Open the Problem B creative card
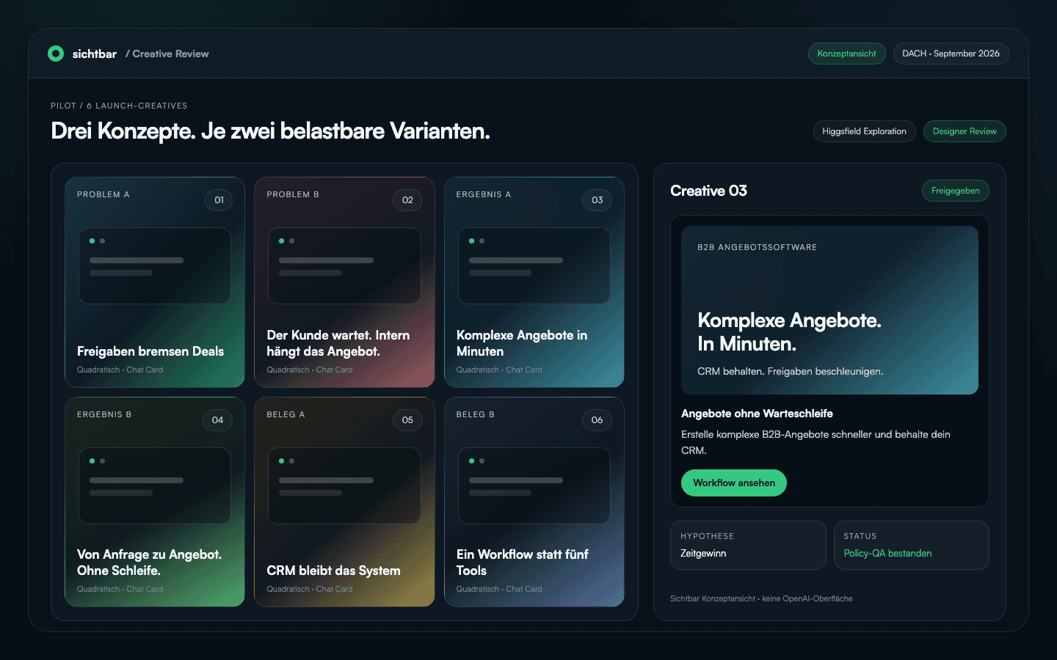Viewport: 1057px width, 660px height. pos(344,282)
